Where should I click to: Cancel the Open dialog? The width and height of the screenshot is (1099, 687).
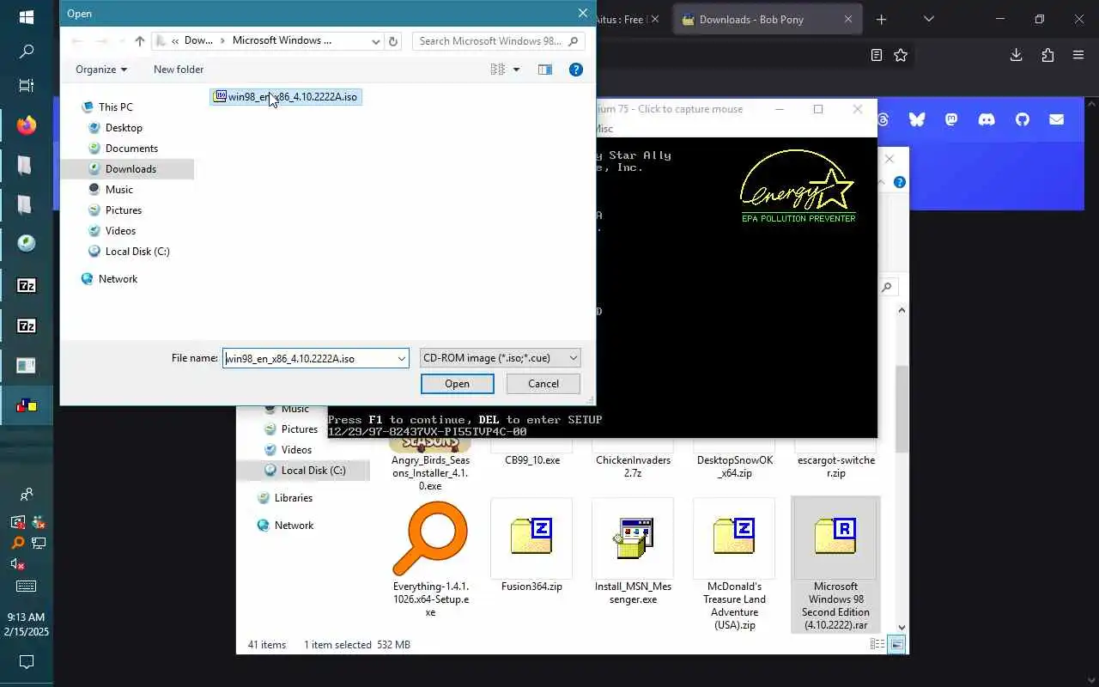tap(543, 384)
